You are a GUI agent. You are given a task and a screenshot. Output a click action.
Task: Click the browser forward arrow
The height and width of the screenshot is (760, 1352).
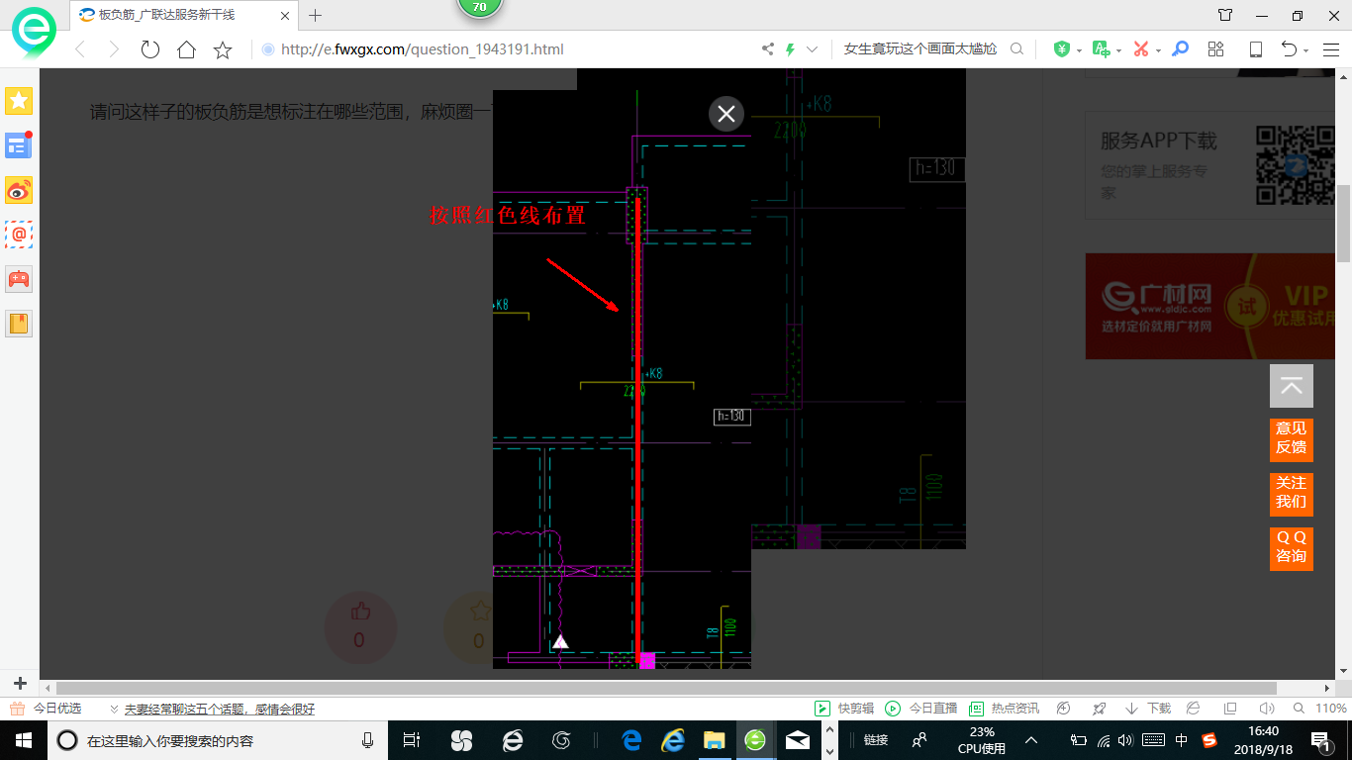(x=114, y=49)
